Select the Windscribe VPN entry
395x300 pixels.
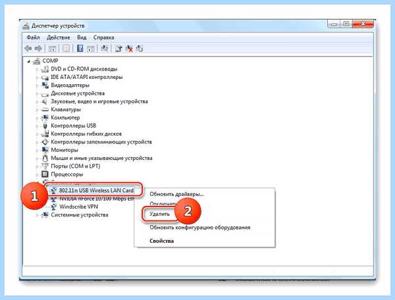point(78,207)
